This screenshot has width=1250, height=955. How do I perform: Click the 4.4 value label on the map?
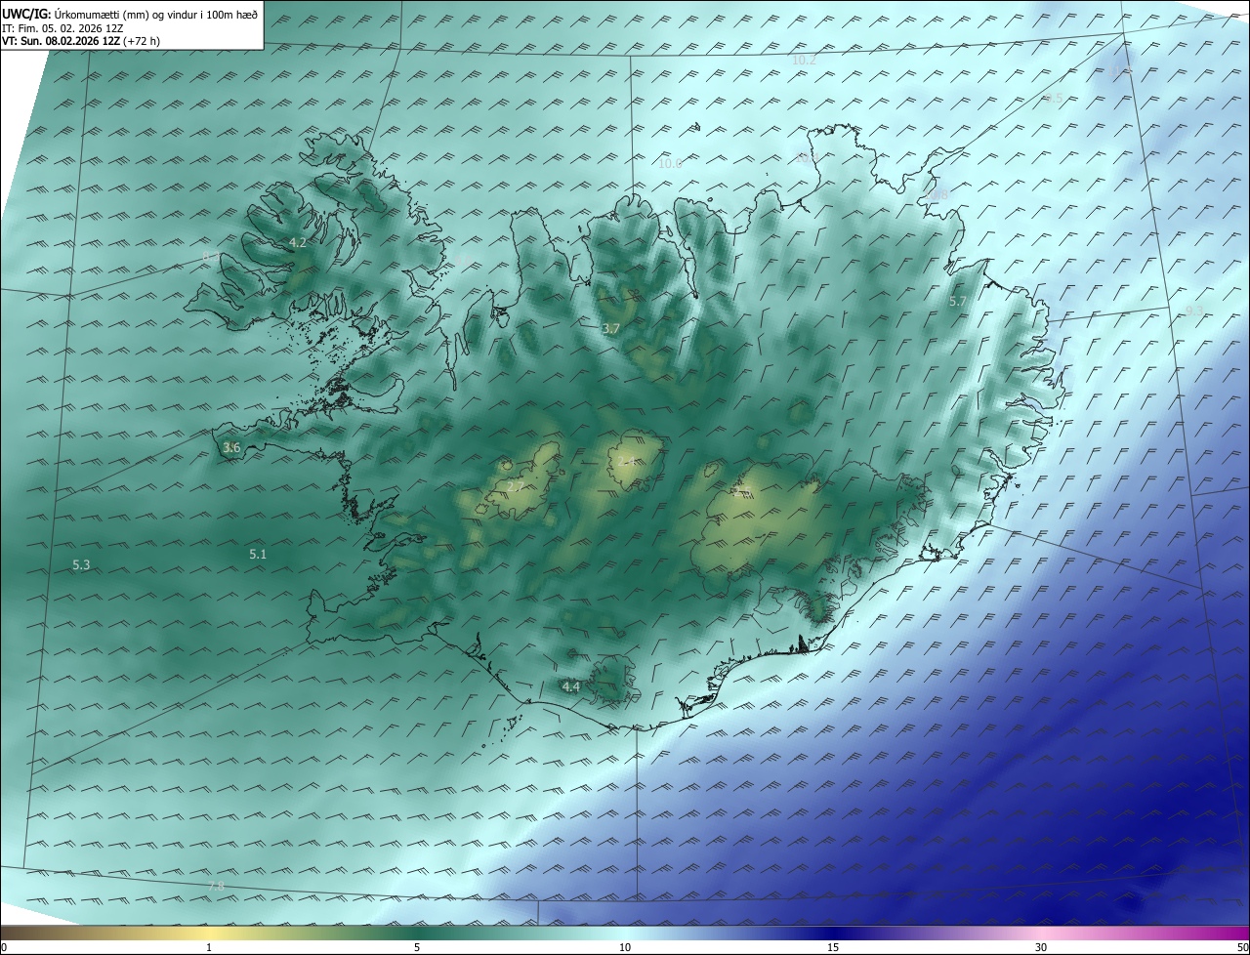571,686
